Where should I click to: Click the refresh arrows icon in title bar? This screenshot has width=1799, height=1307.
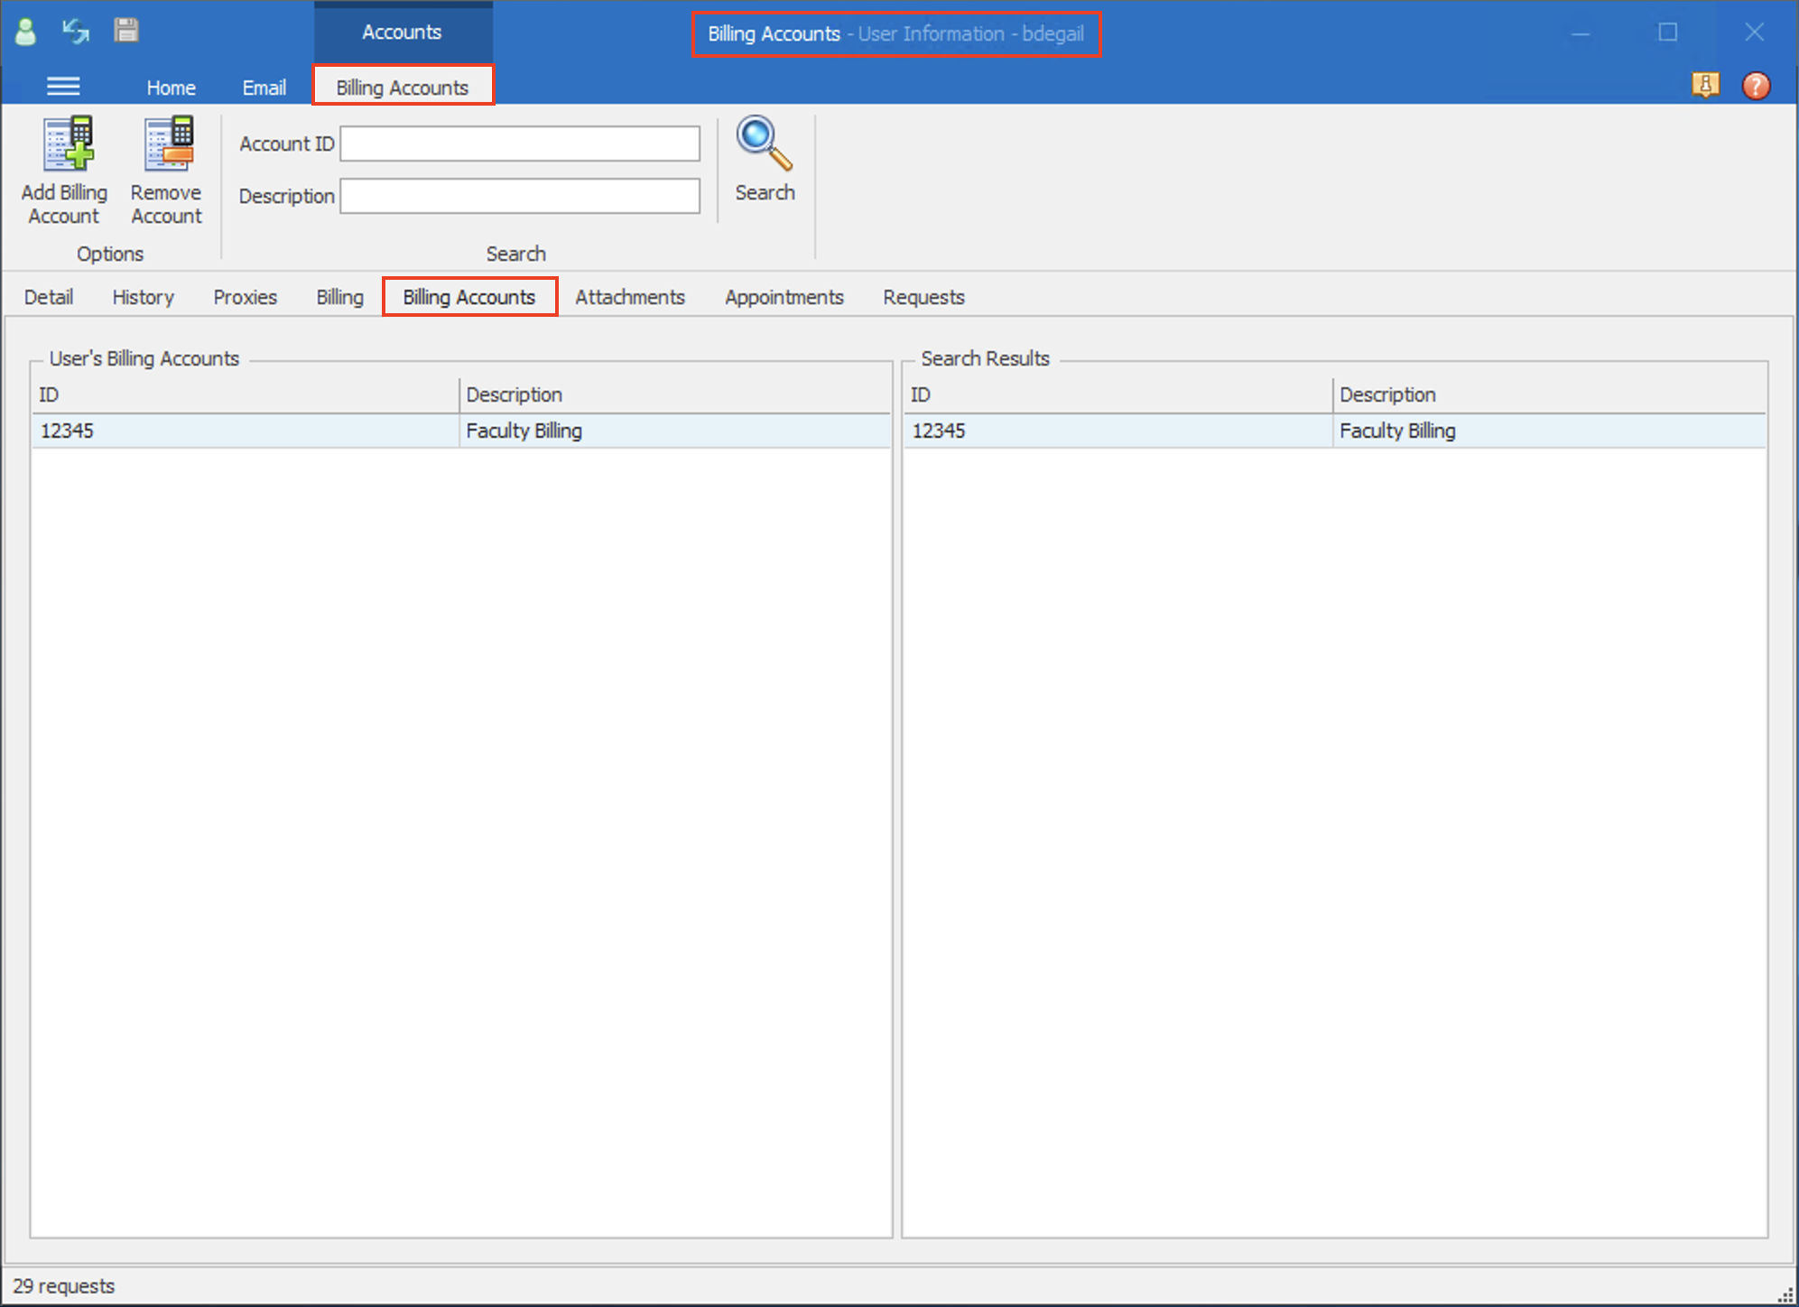(x=76, y=32)
